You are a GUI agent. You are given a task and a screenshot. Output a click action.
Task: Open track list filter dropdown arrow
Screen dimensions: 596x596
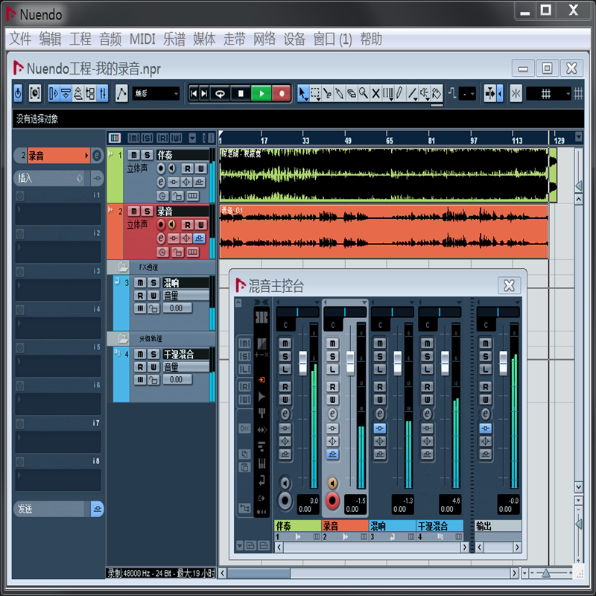coord(192,138)
